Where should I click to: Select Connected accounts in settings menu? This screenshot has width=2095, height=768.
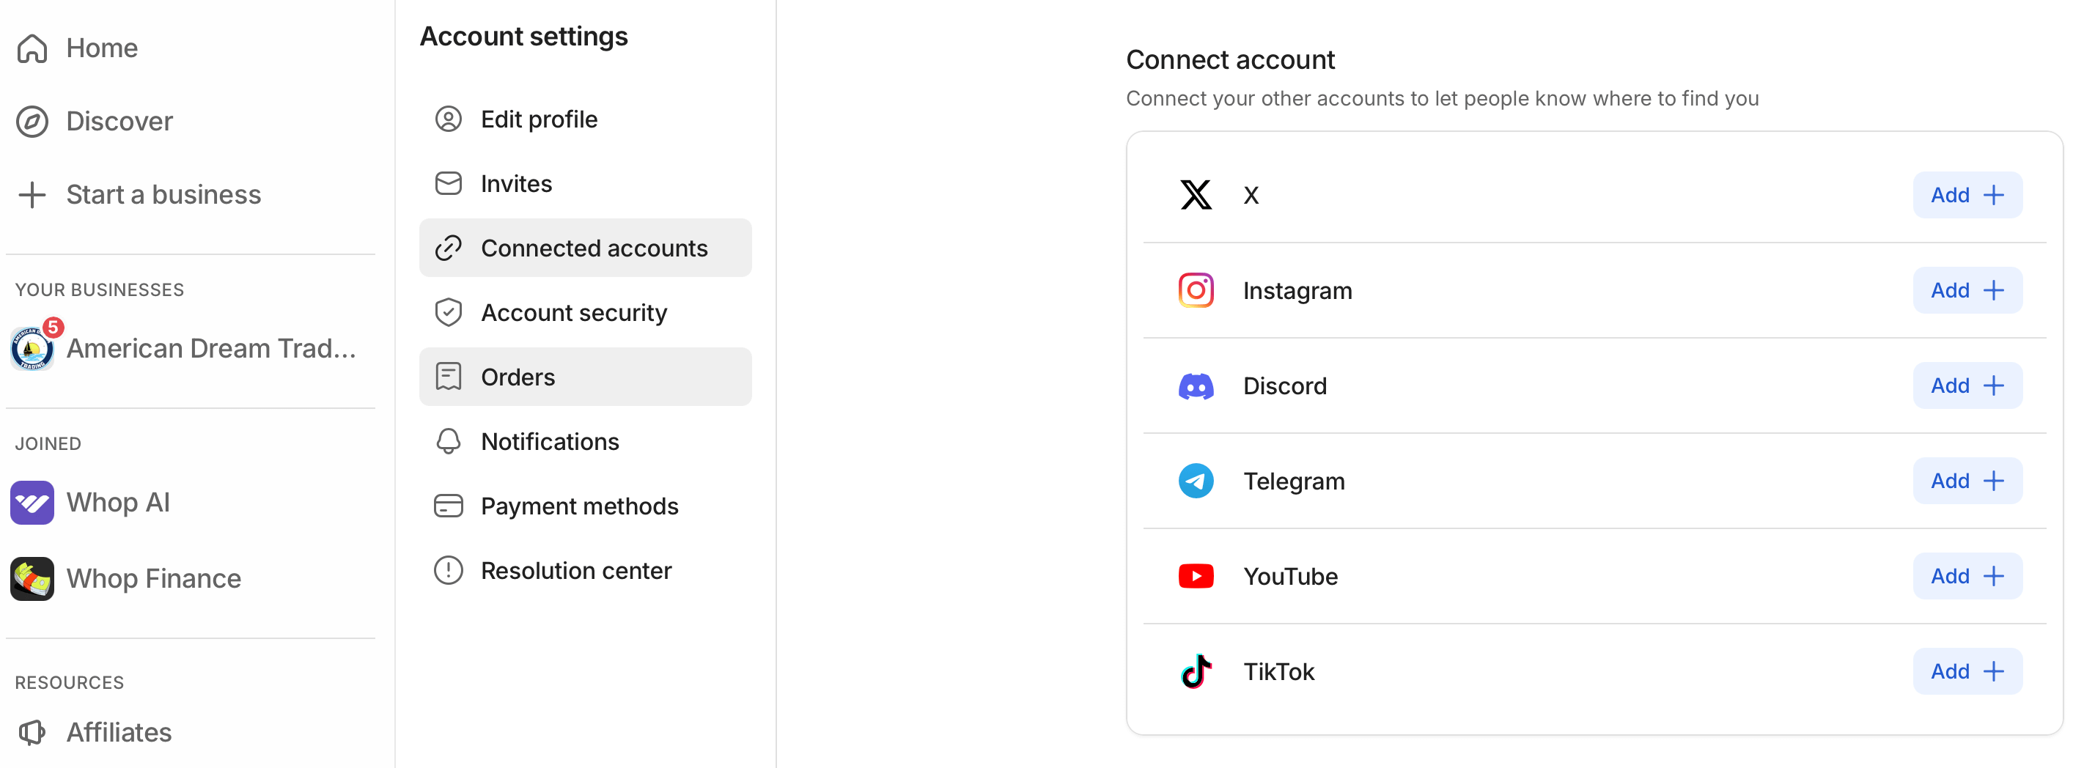(586, 248)
